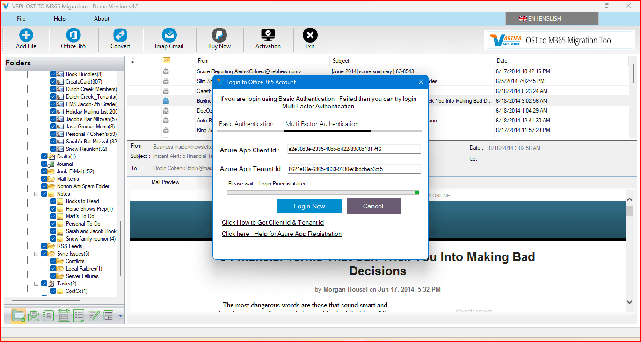The image size is (641, 342).
Task: Select the Mail Preview tab
Action: (165, 182)
